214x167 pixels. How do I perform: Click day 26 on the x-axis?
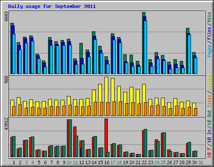click(x=169, y=162)
